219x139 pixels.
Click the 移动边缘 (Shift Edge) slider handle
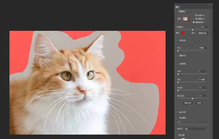[192, 98]
